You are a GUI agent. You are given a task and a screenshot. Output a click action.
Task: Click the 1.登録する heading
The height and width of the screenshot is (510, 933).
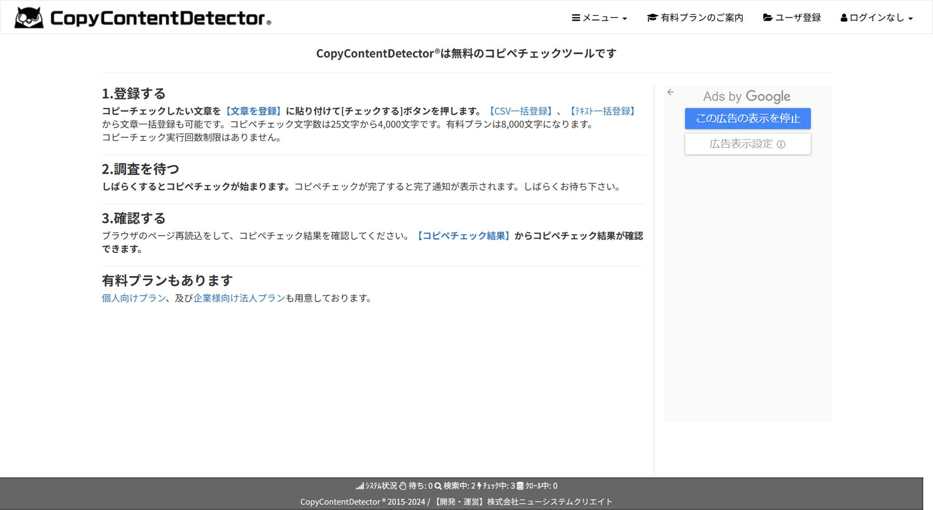point(134,94)
